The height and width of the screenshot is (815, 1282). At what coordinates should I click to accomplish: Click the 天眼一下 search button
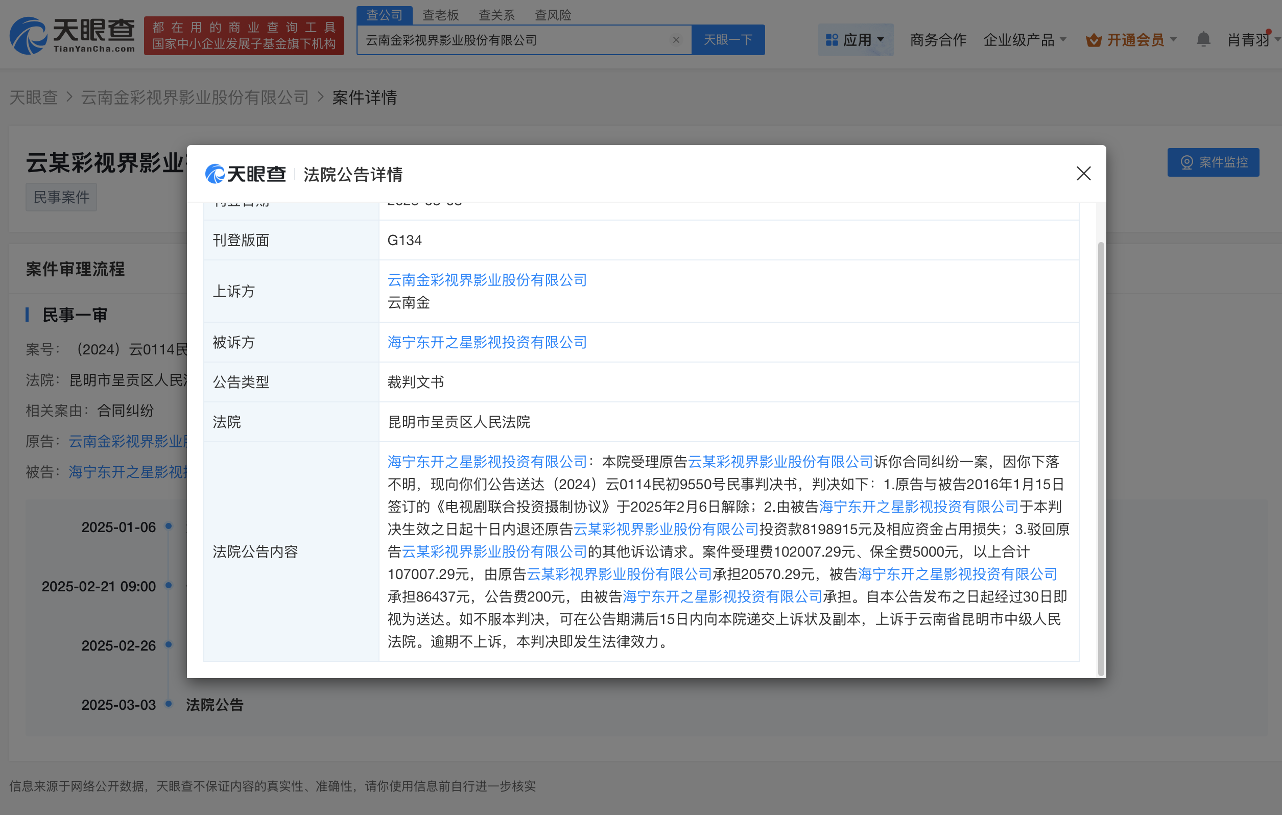point(728,40)
